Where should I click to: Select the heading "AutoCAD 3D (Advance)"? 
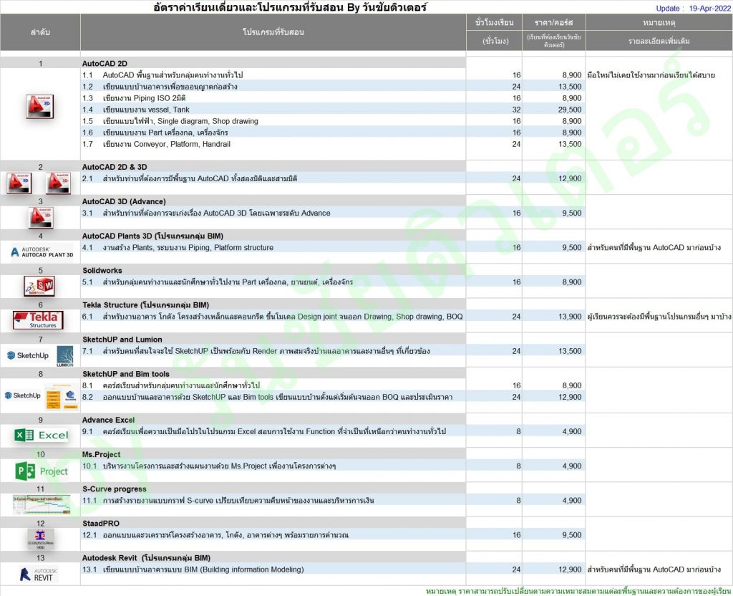(124, 201)
